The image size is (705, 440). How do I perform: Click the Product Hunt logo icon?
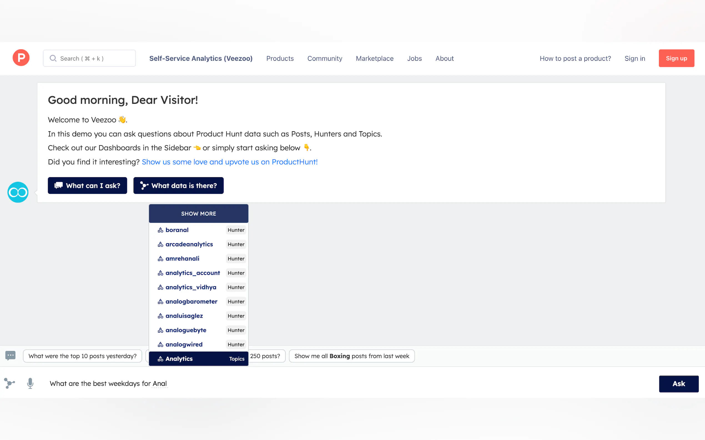click(x=21, y=58)
